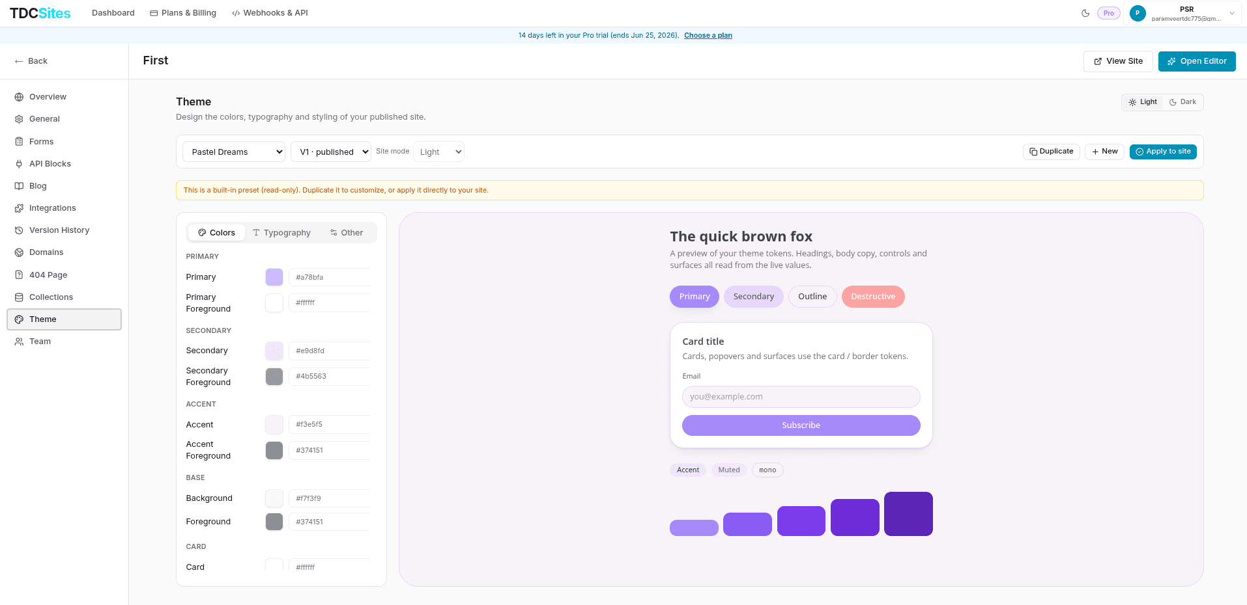The width and height of the screenshot is (1247, 605).
Task: Click the Accent hex field #f3e5f5
Action: click(330, 424)
